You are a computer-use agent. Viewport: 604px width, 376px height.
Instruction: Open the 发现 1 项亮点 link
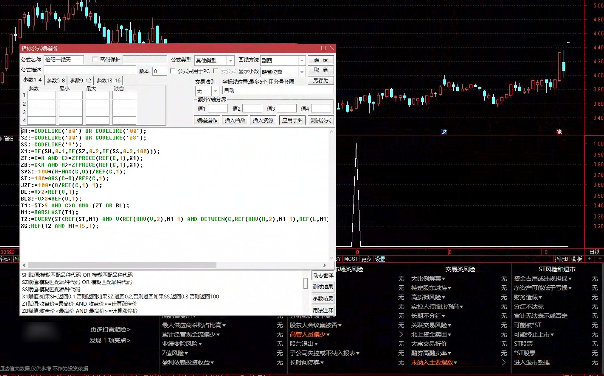[110, 340]
